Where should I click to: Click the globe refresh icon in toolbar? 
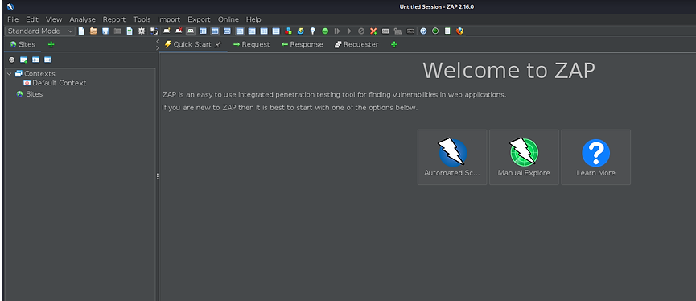point(300,31)
